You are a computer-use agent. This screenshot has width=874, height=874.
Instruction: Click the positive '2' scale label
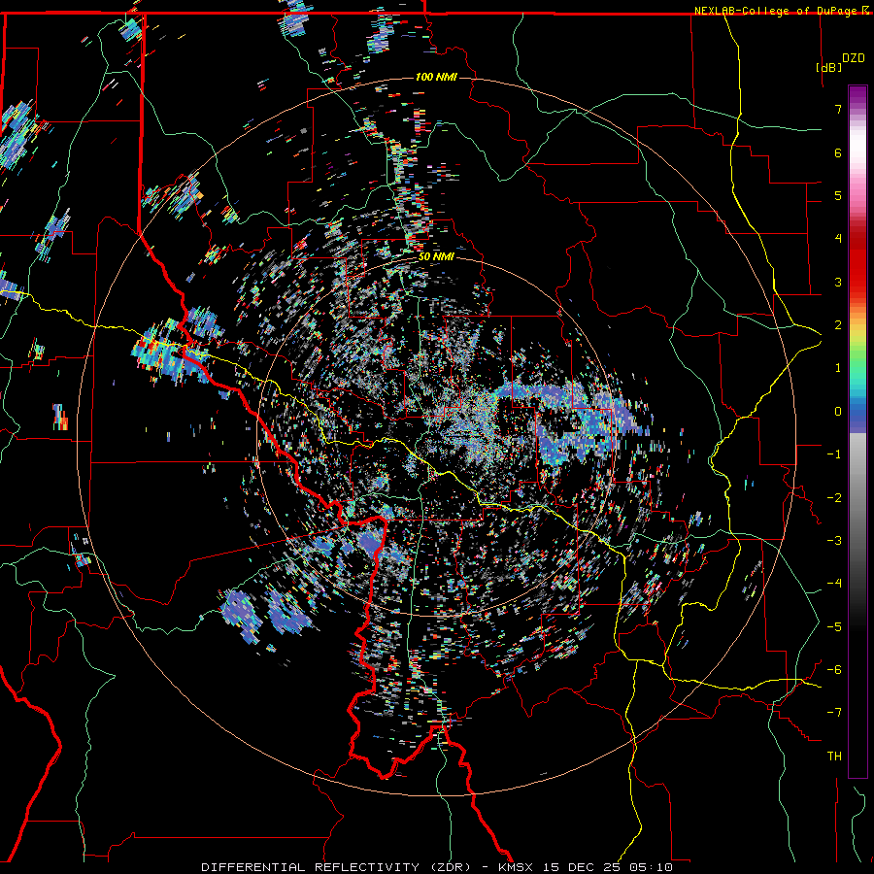point(838,325)
